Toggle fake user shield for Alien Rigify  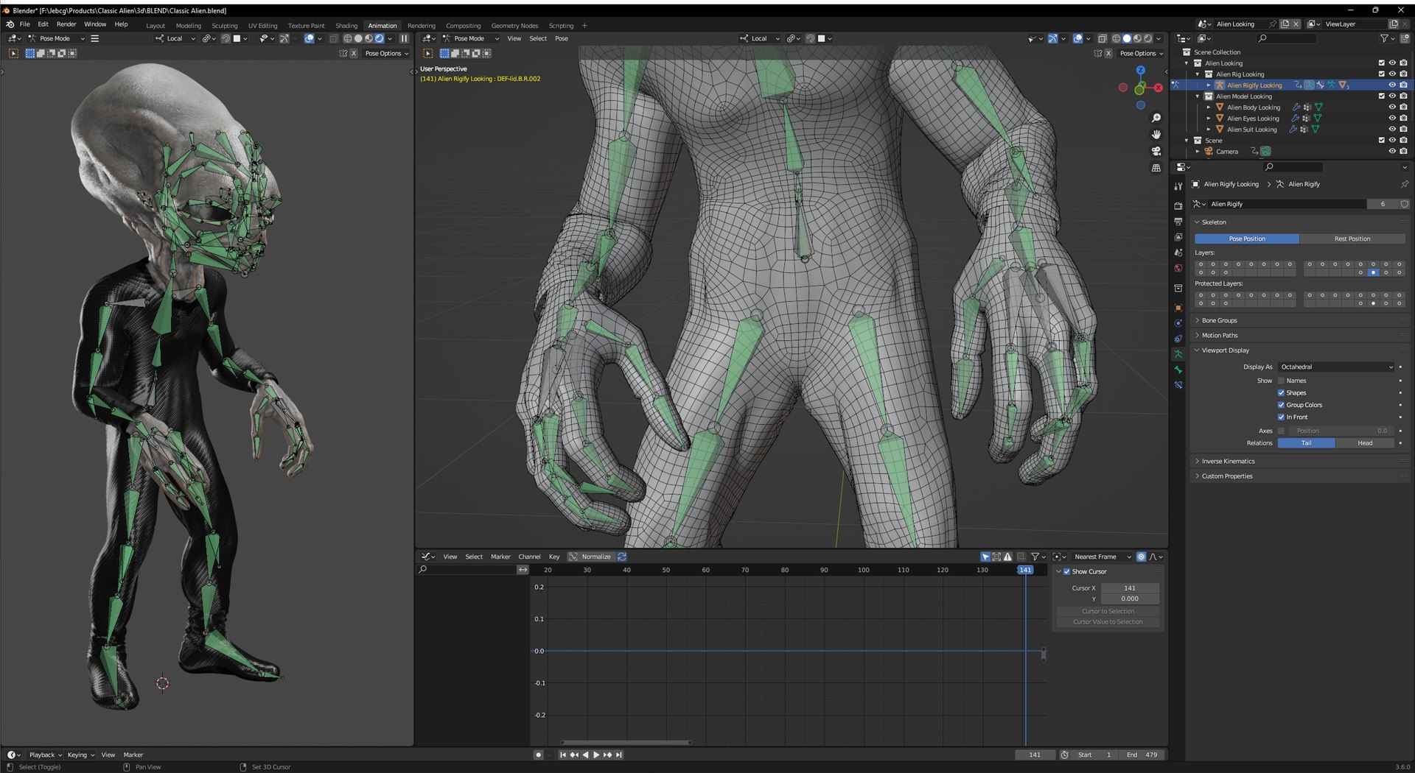tap(1404, 204)
